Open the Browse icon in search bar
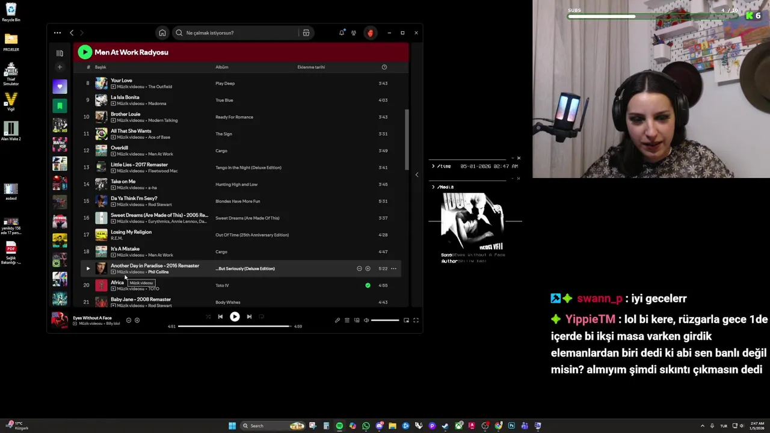 (306, 32)
